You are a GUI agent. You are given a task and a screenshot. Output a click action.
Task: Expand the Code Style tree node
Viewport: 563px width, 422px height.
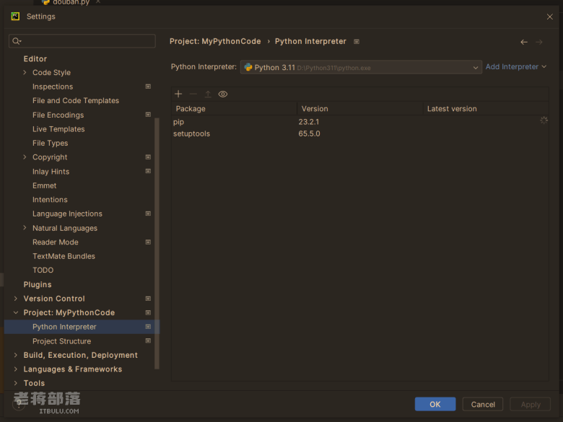click(25, 72)
